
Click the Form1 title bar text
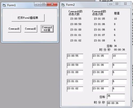click(x=11, y=5)
